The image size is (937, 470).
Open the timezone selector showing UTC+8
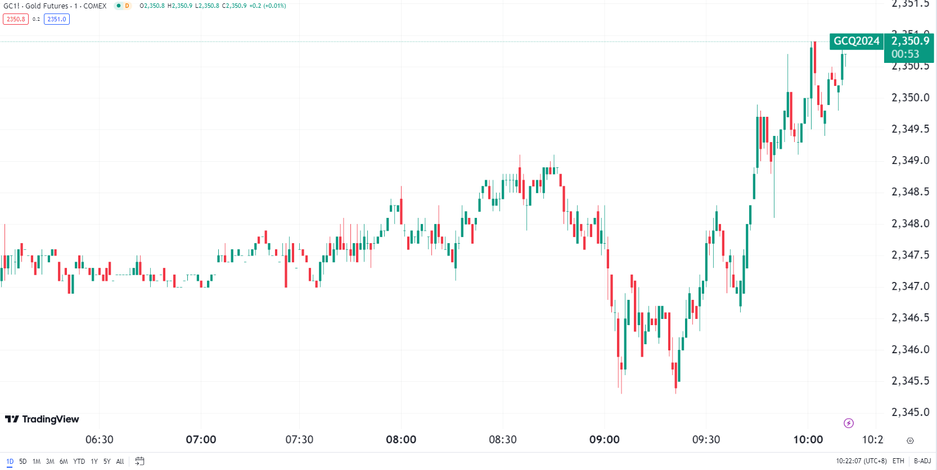coord(862,461)
